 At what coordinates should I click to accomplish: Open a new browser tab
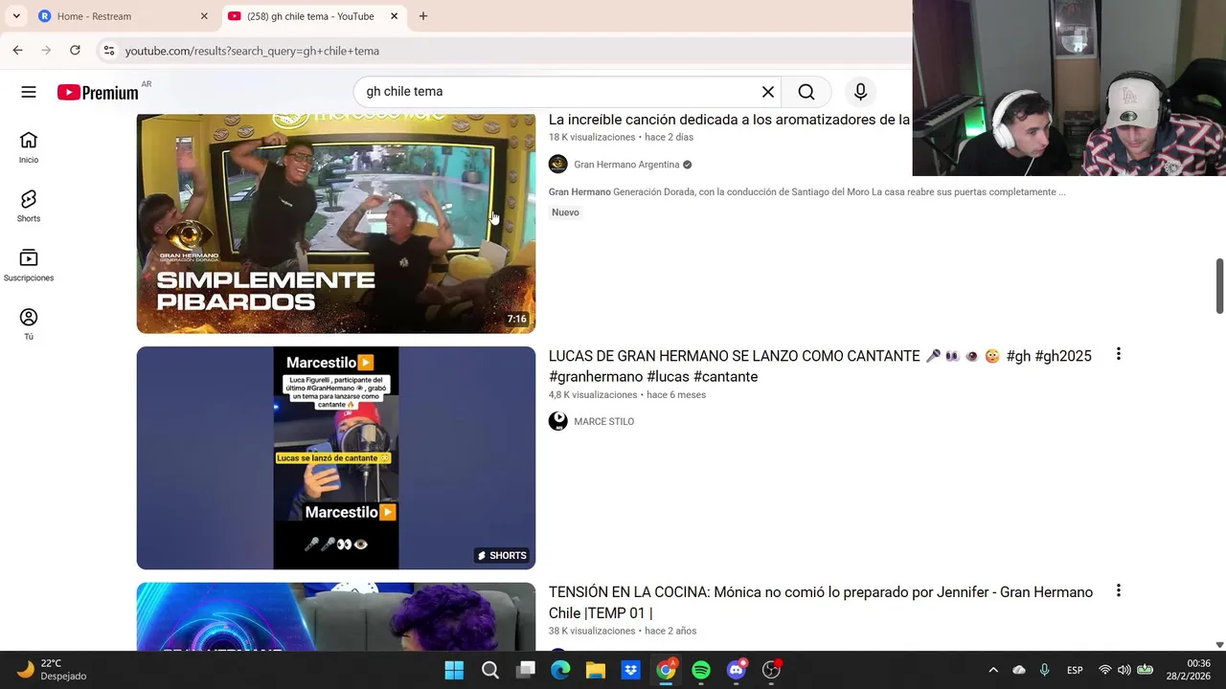(423, 16)
